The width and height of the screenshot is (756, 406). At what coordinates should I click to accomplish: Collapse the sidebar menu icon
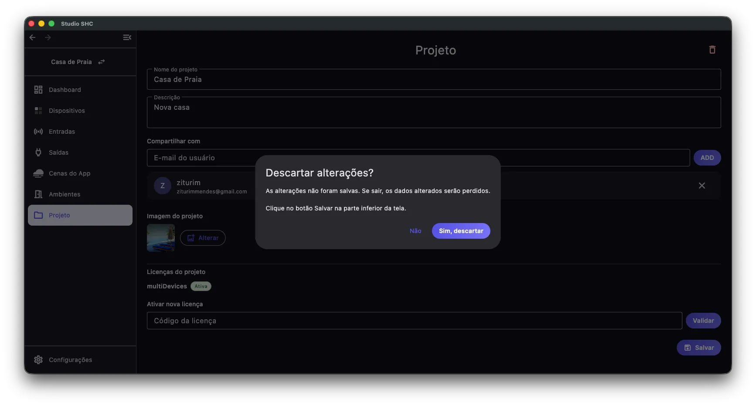click(127, 37)
